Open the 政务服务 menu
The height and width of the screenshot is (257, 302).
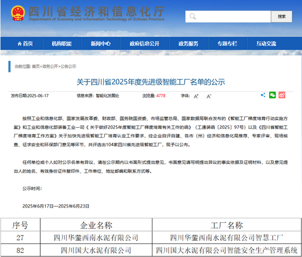[x=189, y=44]
